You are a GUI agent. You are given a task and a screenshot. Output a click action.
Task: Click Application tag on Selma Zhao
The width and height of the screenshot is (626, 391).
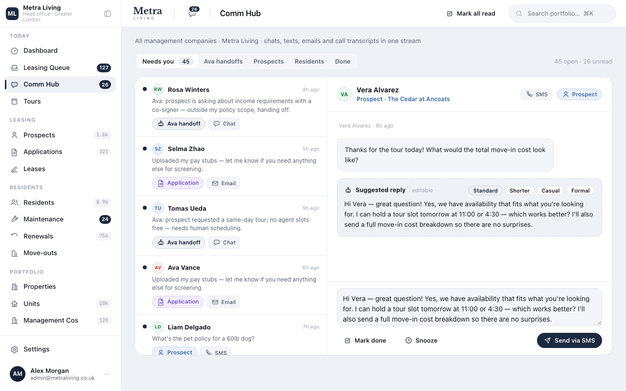click(x=178, y=183)
